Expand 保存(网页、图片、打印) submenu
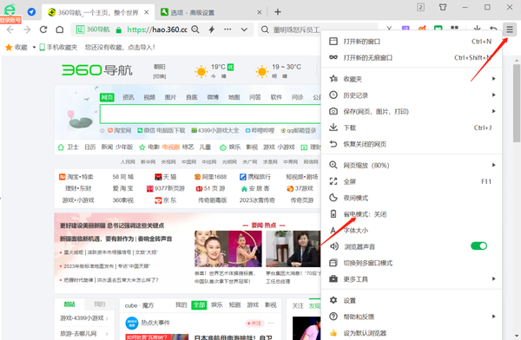521x340 pixels. pyautogui.click(x=412, y=112)
